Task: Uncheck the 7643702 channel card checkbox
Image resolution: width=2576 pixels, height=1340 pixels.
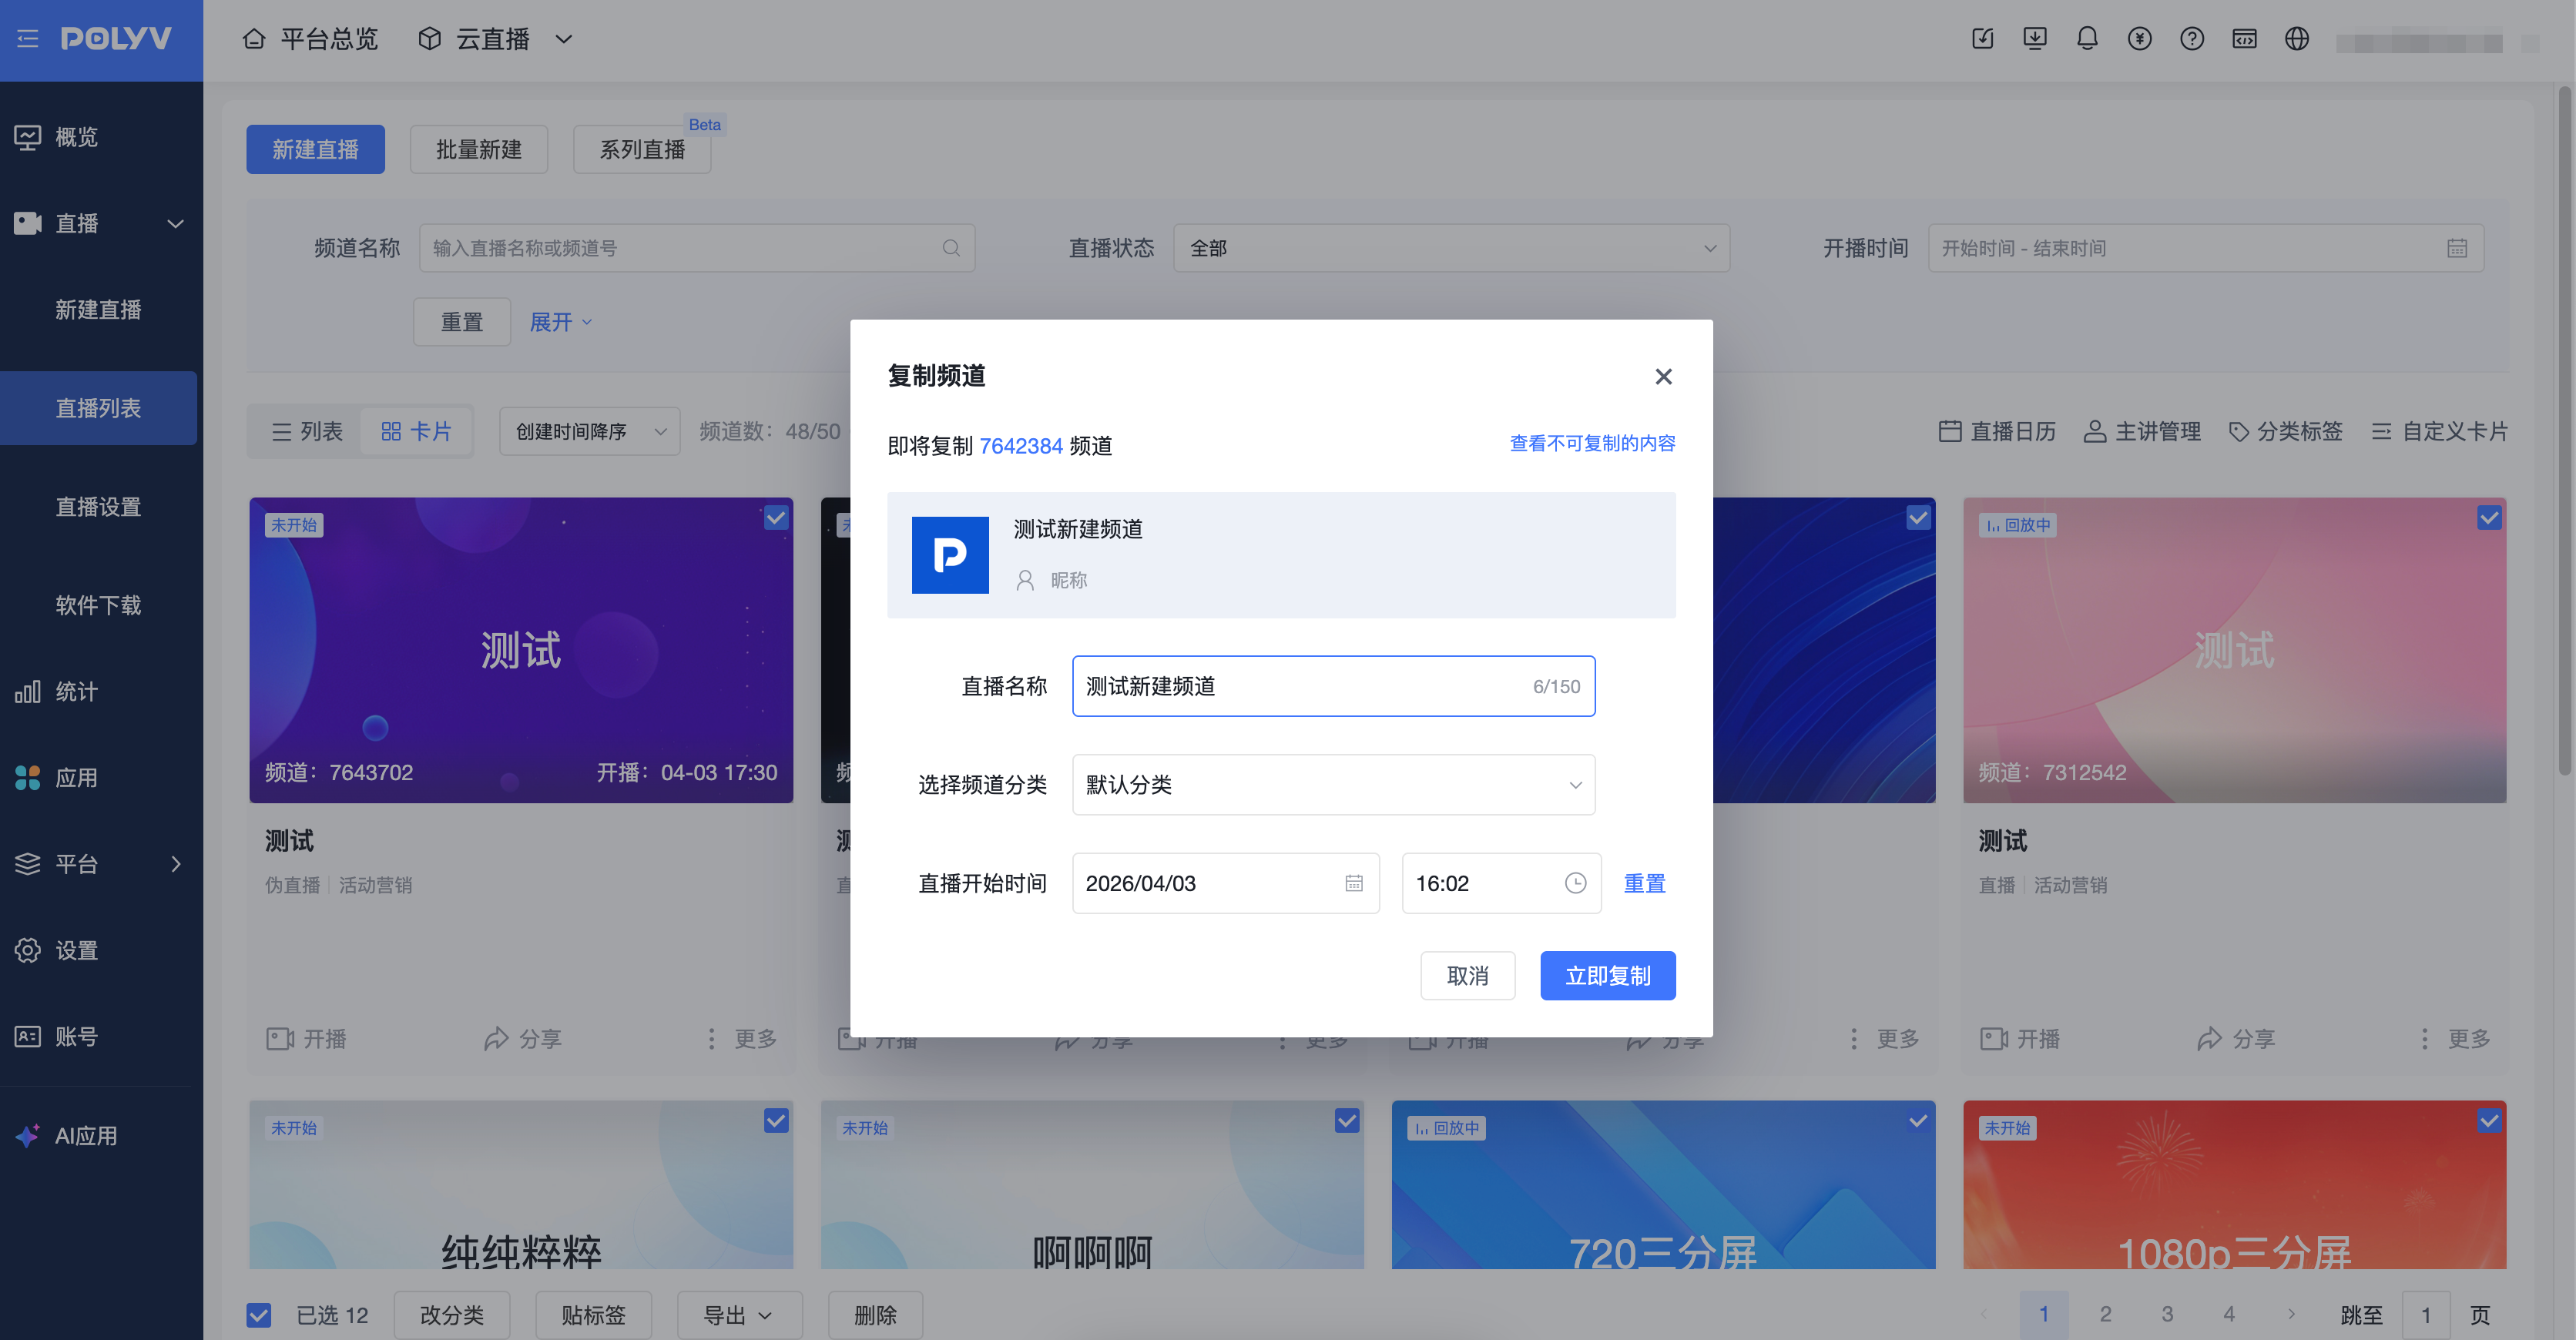Action: pos(776,518)
